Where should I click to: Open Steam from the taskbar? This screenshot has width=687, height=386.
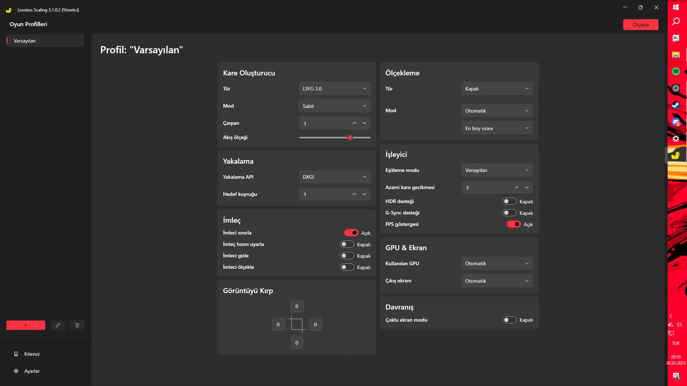(x=676, y=105)
